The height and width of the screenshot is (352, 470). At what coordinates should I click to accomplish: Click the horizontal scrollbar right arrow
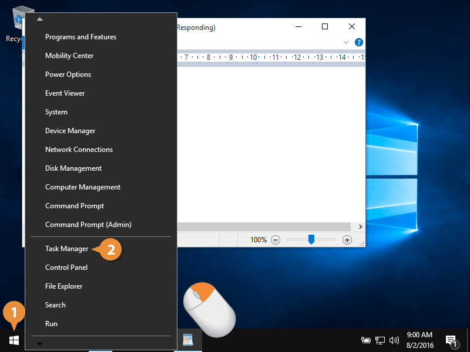360,226
